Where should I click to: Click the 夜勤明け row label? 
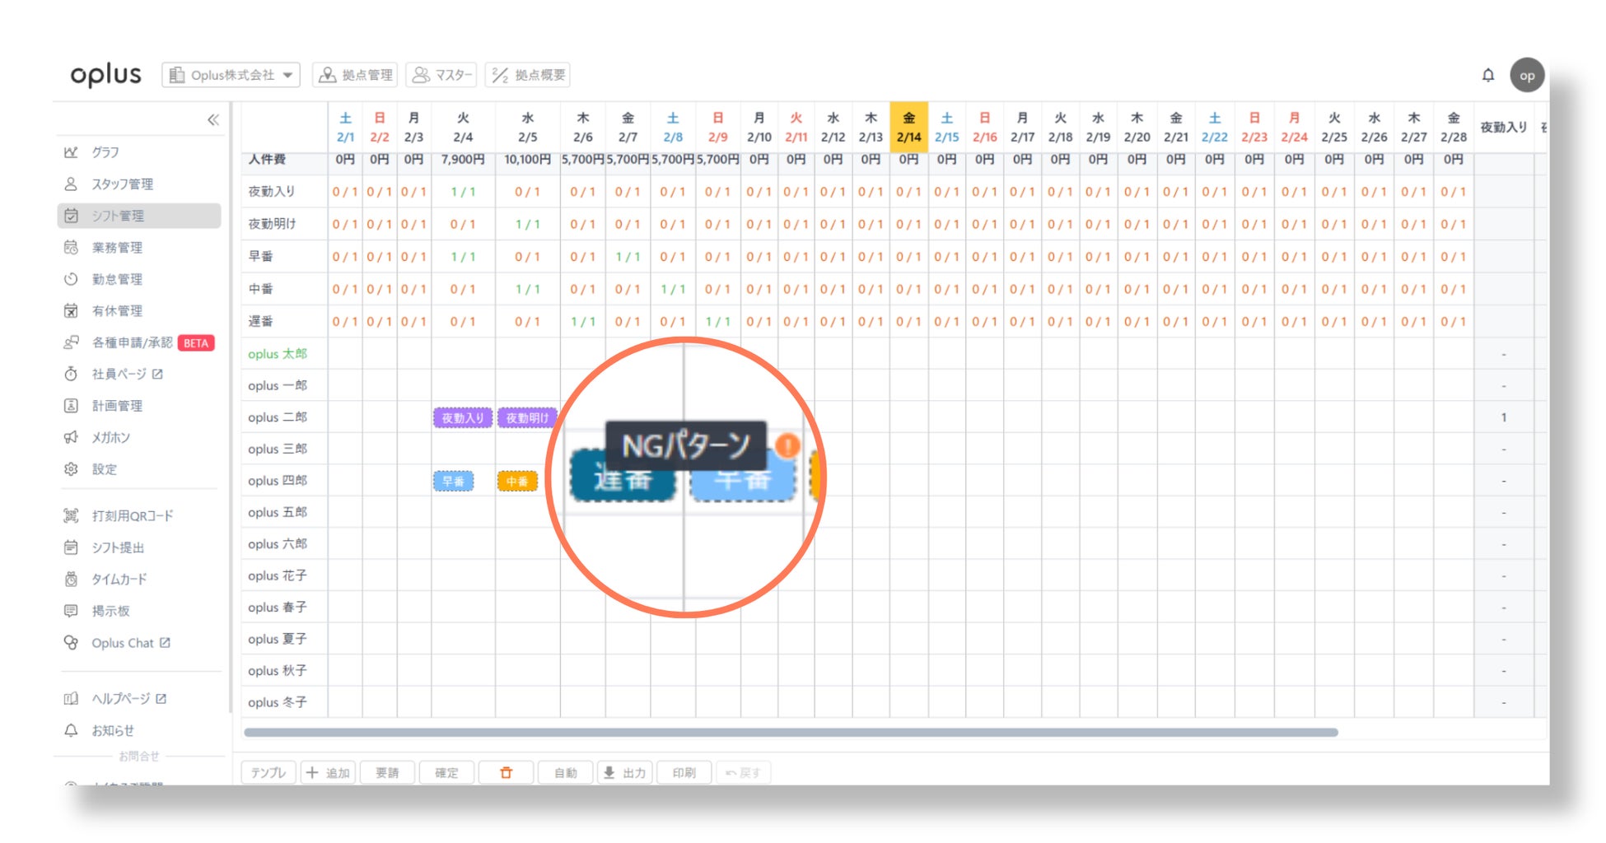point(273,224)
